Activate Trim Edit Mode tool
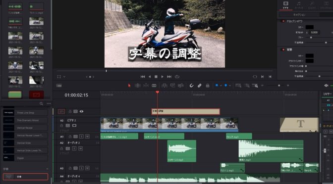This screenshot has height=184, width=333. click(138, 86)
